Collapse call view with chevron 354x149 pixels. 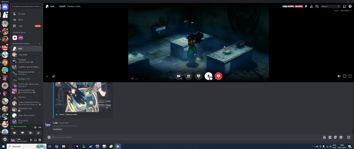[x=47, y=76]
